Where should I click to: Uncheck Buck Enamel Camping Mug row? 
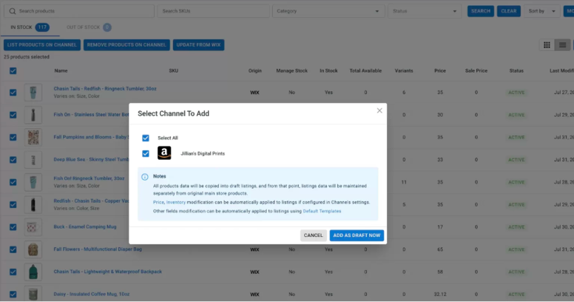[x=13, y=226]
